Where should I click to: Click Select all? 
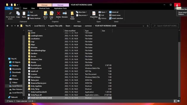(x=114, y=12)
